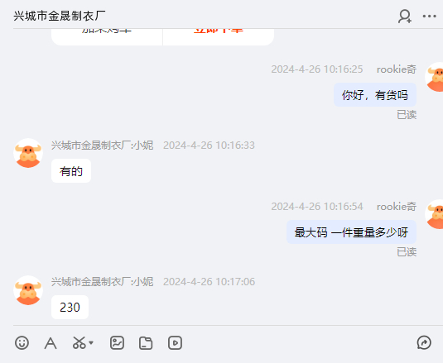Open the three-dots more menu

(430, 16)
